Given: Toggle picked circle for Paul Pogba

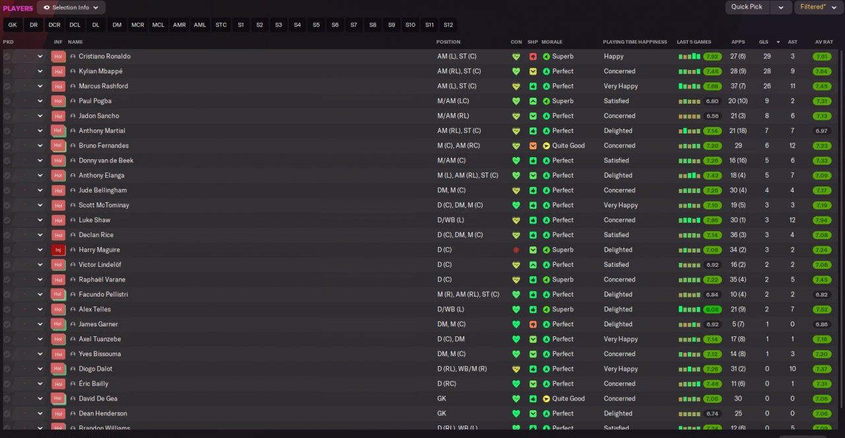Looking at the screenshot, I should click(x=7, y=101).
